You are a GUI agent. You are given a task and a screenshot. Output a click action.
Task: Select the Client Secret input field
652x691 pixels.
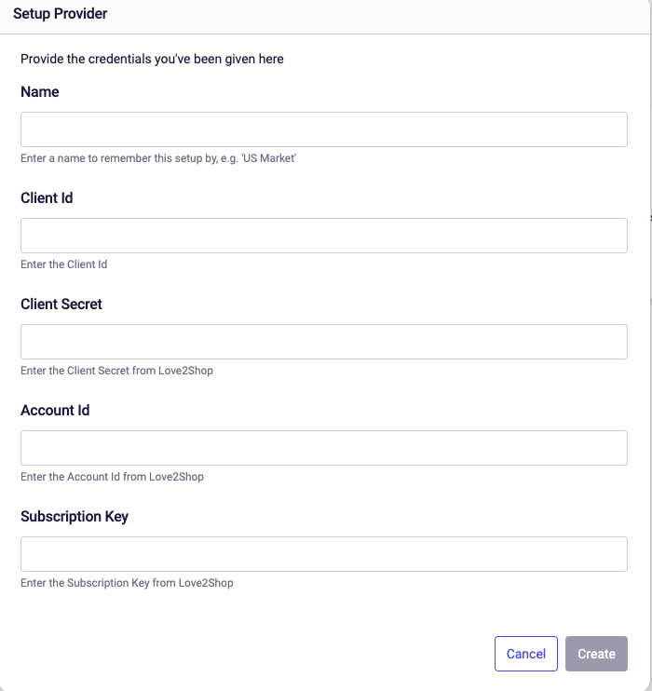(x=324, y=342)
